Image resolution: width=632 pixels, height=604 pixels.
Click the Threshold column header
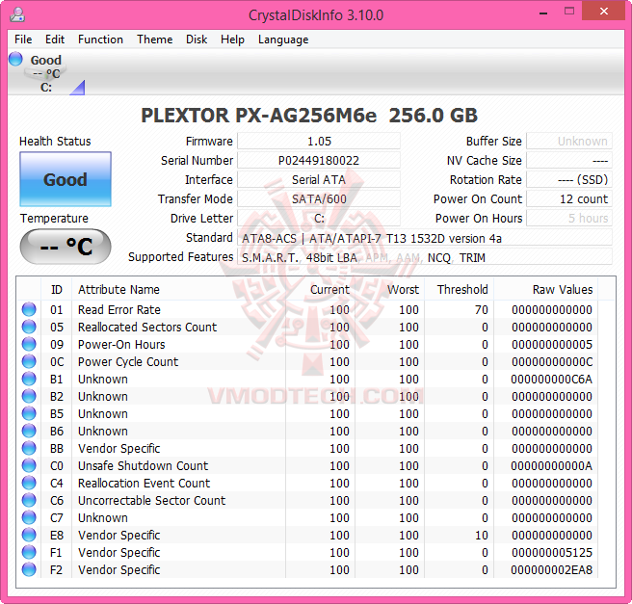[460, 289]
